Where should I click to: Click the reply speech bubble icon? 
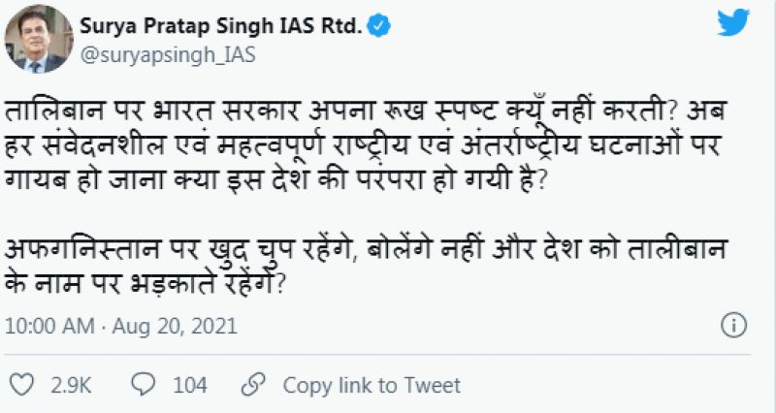coord(147,385)
